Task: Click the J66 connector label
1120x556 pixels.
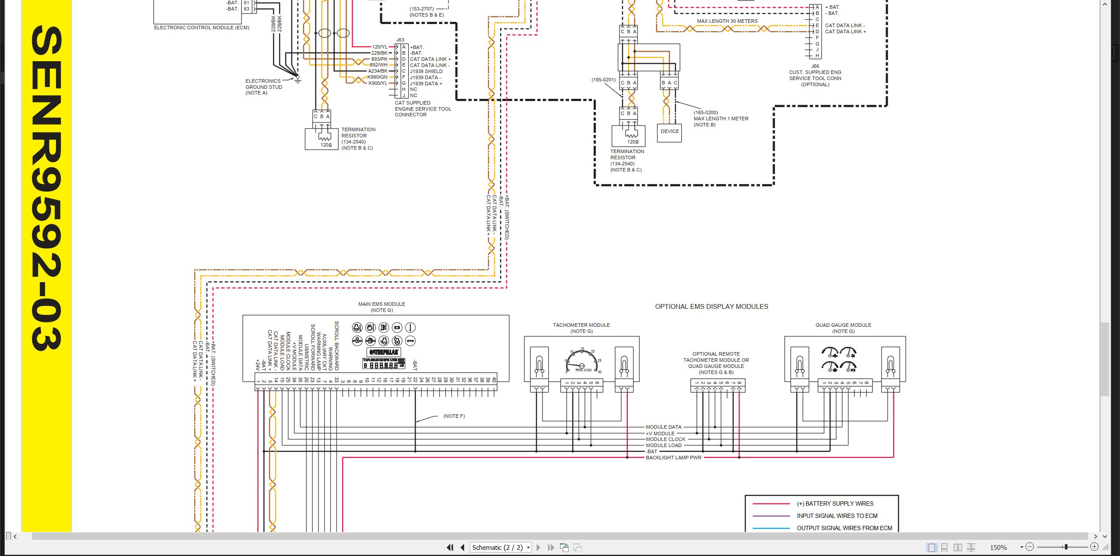Action: 815,66
